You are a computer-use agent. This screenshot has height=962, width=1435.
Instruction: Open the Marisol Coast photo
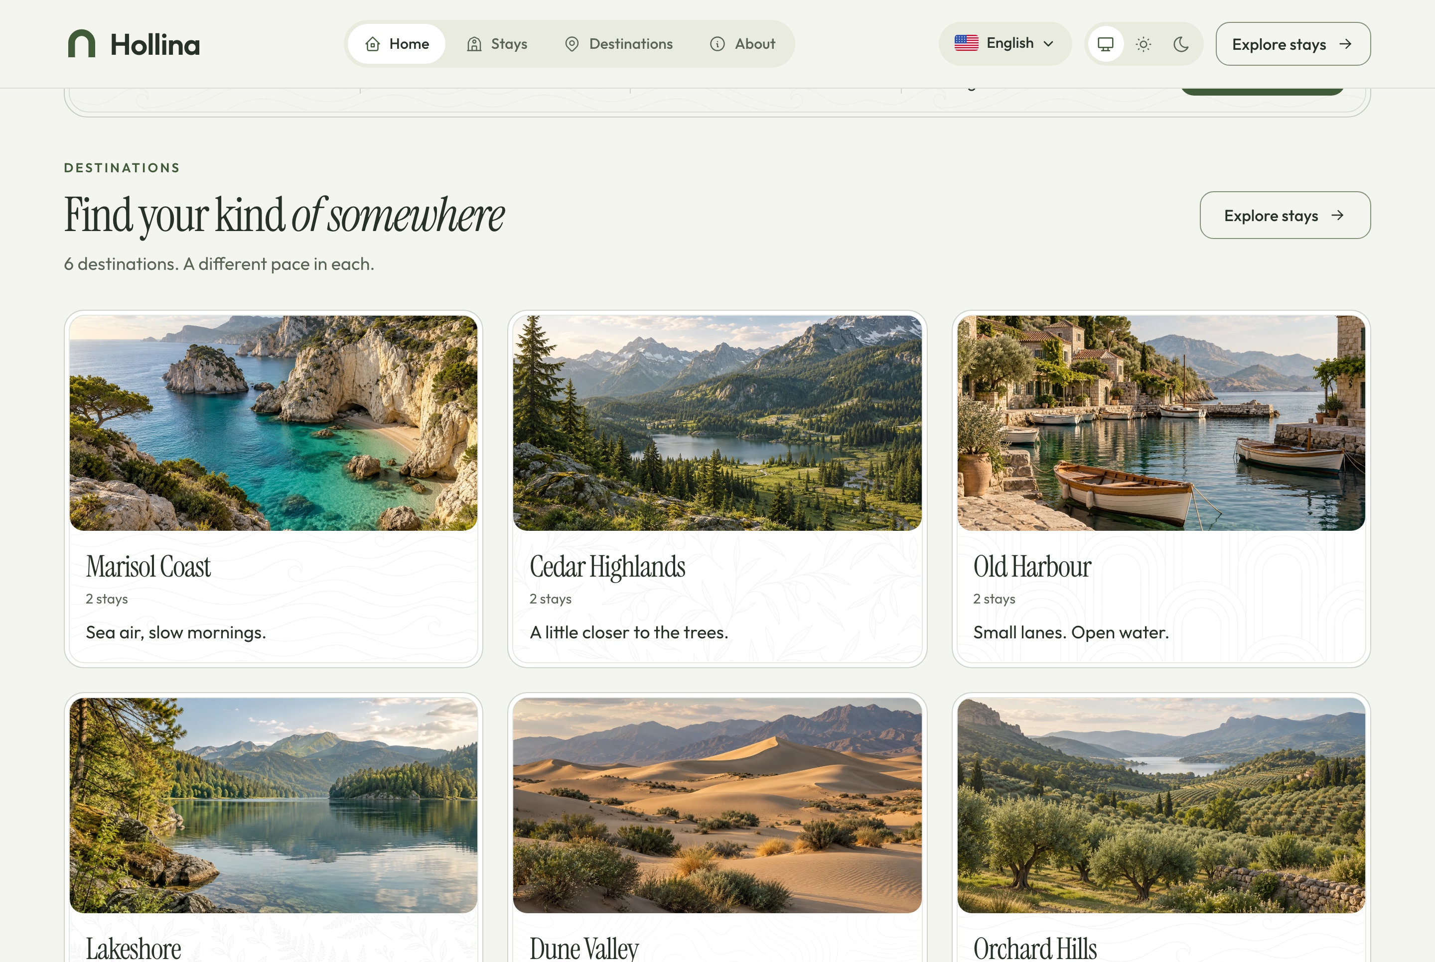coord(273,423)
